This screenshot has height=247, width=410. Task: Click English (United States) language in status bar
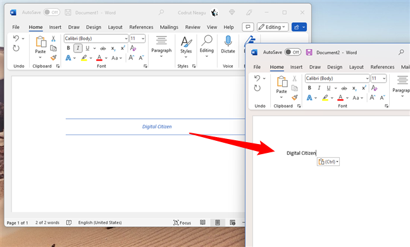[100, 222]
